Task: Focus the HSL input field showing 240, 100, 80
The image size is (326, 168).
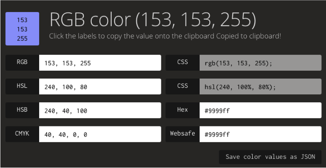Action: tap(100, 86)
